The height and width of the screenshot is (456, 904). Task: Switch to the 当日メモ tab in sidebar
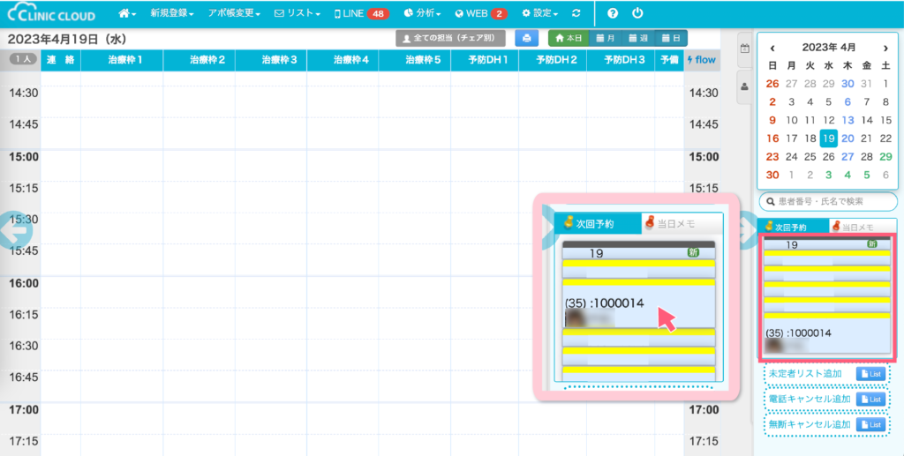pyautogui.click(x=861, y=227)
